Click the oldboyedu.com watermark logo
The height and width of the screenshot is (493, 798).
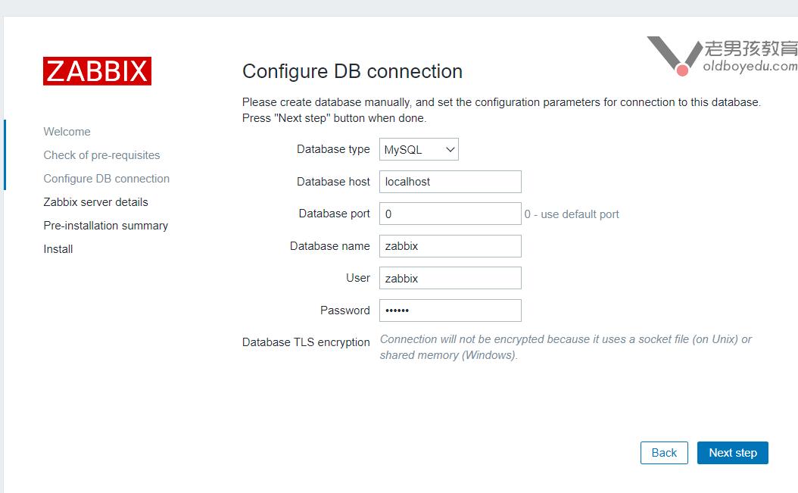click(722, 56)
